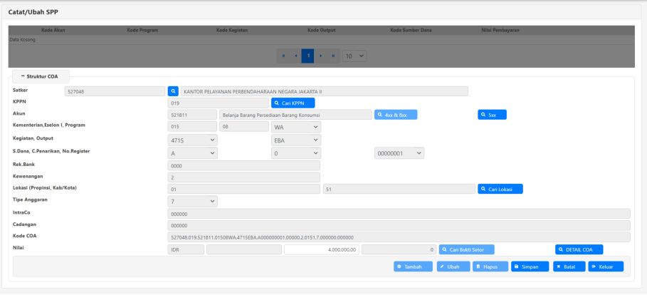
Task: Open the rows-per-page dropdown showing 10
Action: pos(354,56)
